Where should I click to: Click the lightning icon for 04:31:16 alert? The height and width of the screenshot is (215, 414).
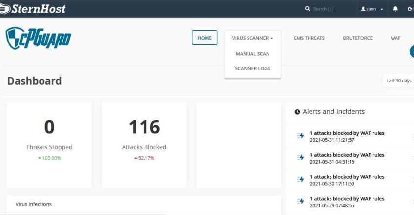click(x=301, y=158)
